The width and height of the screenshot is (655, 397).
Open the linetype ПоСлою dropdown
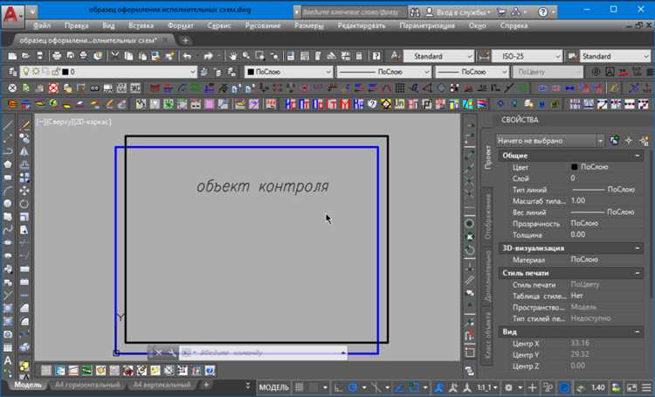(x=383, y=72)
